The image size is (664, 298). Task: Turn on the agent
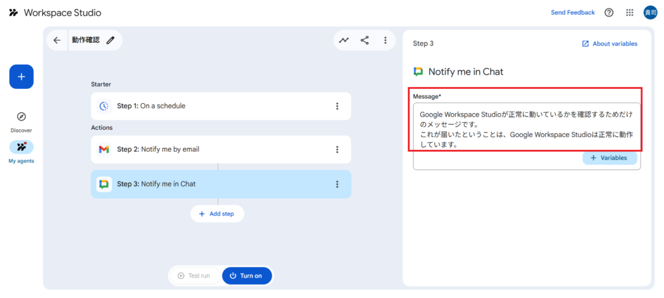[247, 276]
